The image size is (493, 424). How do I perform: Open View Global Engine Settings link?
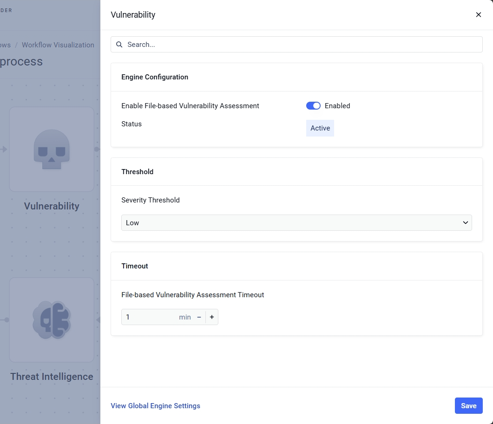click(x=155, y=406)
